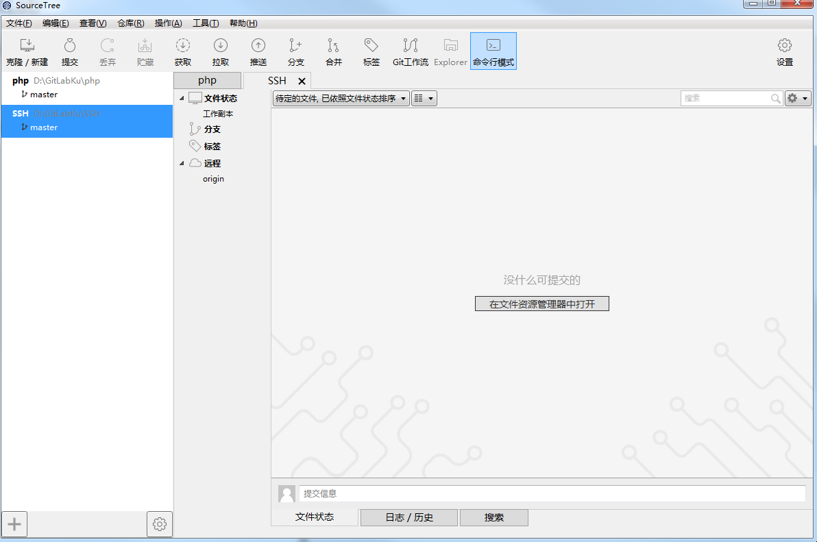This screenshot has height=542, width=817.
Task: Click the 推送 (Push) icon
Action: 258,50
